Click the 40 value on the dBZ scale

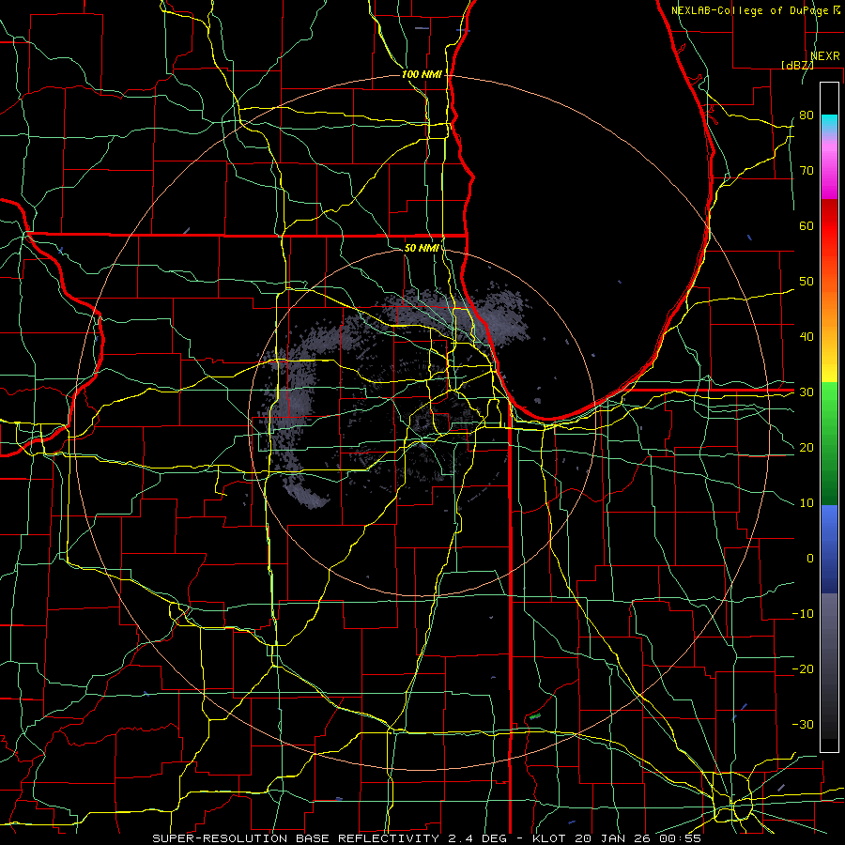pos(807,337)
